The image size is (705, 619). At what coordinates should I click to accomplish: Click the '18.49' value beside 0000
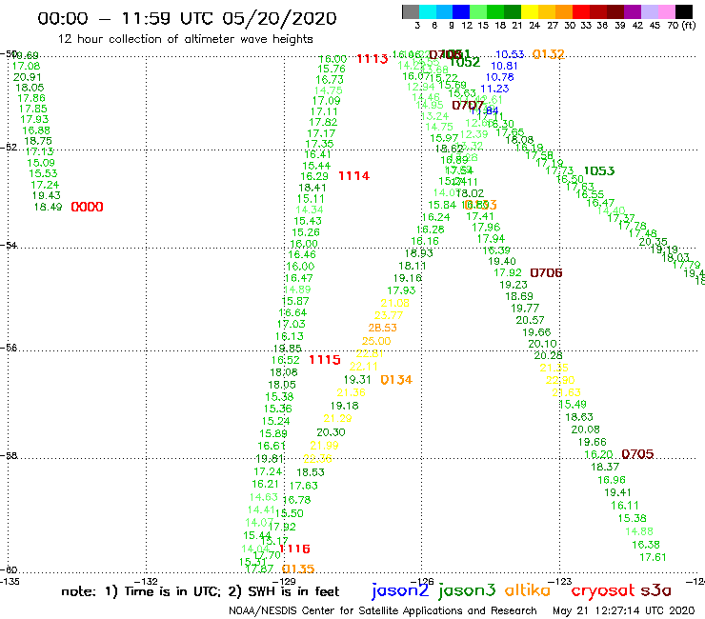tap(48, 207)
